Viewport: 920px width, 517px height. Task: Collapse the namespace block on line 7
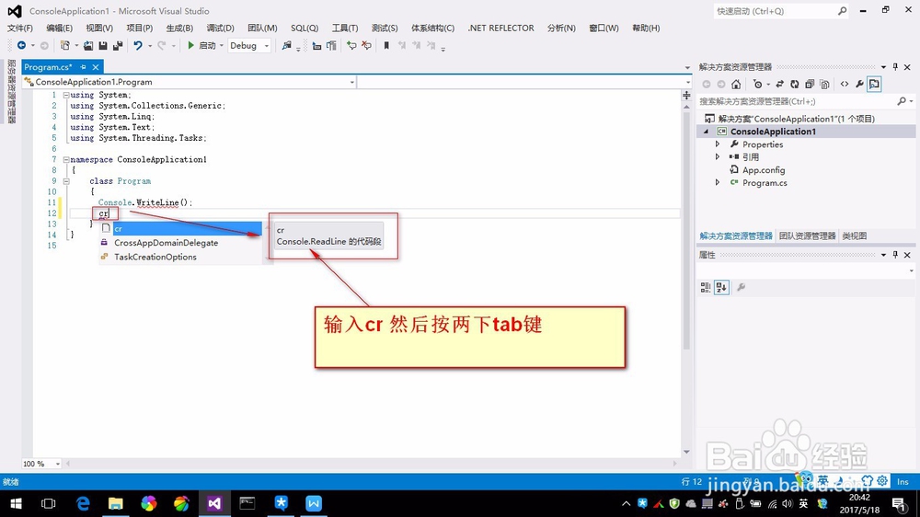click(x=66, y=160)
